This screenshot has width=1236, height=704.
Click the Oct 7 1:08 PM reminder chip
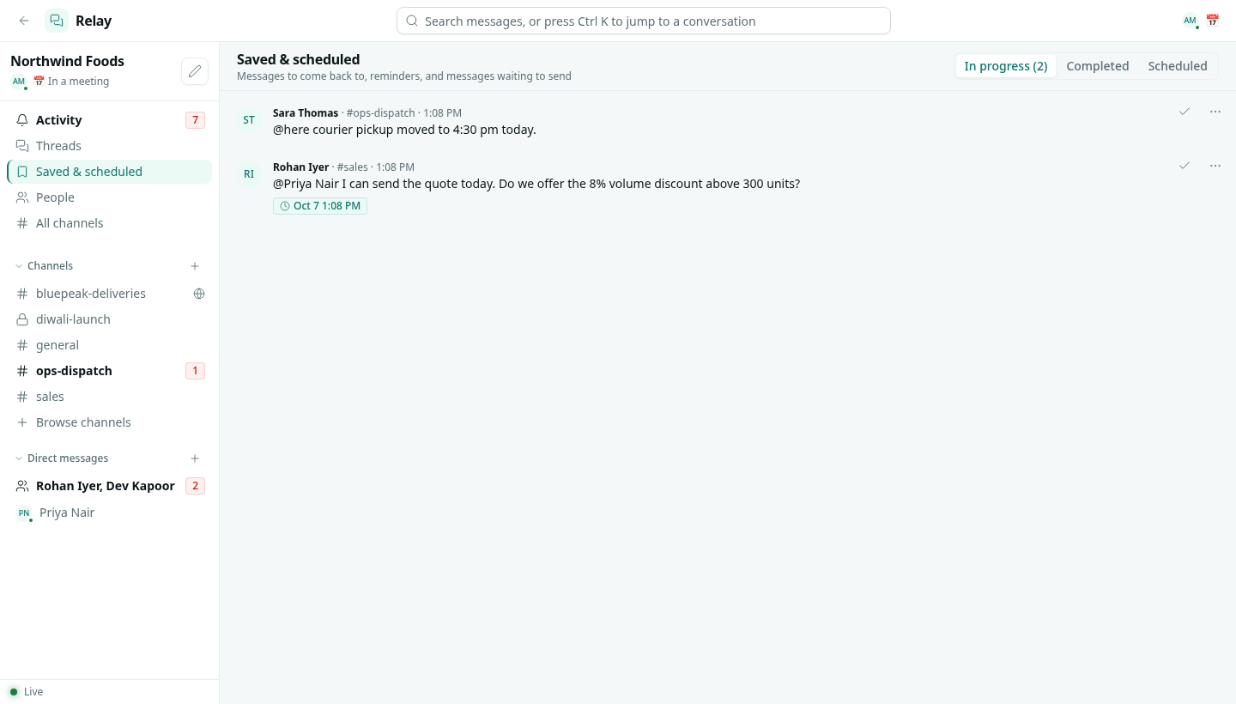click(x=320, y=206)
